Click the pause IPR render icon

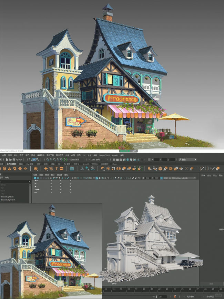pos(142,160)
